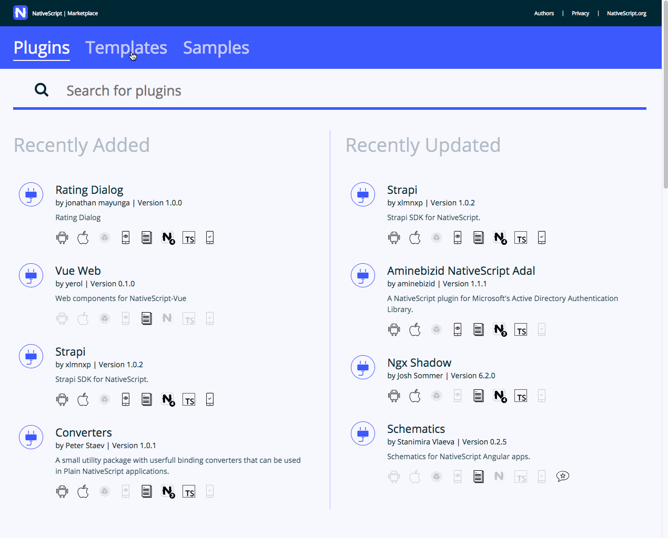Click docs page icon under Rating Dialog
668x538 pixels.
click(x=147, y=237)
